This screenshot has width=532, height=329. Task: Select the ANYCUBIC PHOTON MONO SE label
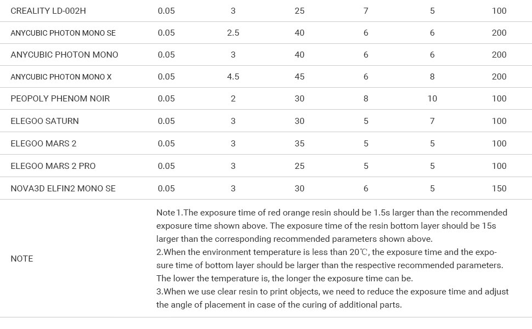click(x=63, y=33)
